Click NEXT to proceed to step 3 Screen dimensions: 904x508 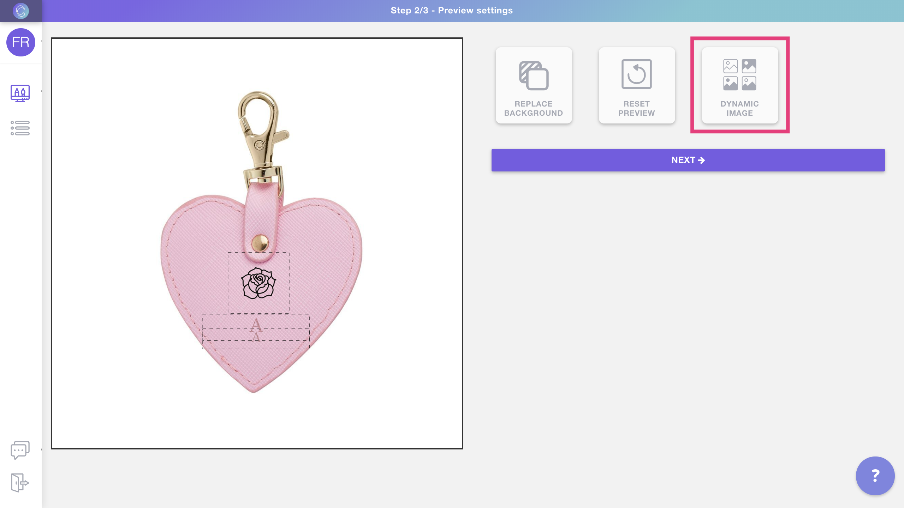pyautogui.click(x=688, y=160)
